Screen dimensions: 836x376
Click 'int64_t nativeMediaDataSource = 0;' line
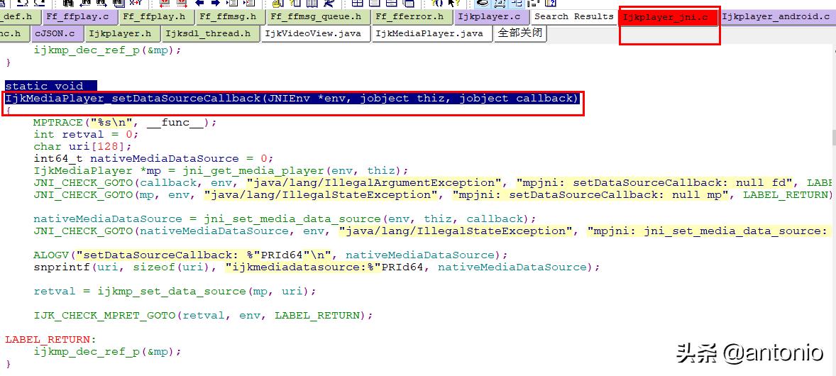153,158
